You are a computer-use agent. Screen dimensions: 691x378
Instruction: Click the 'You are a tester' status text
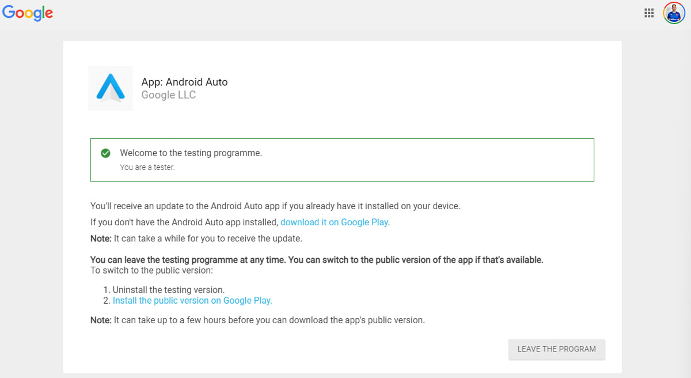147,168
